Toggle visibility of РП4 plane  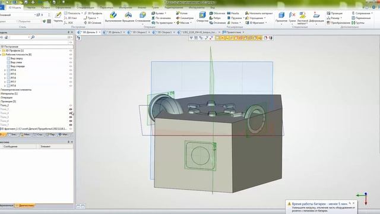coord(71,70)
